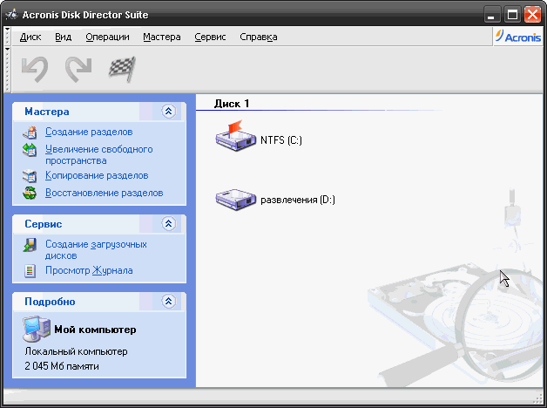Click the NTFS (C:) label text

281,140
